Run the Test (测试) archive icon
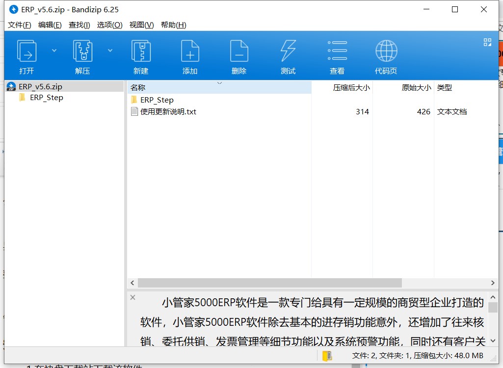The height and width of the screenshot is (368, 503). tap(288, 51)
